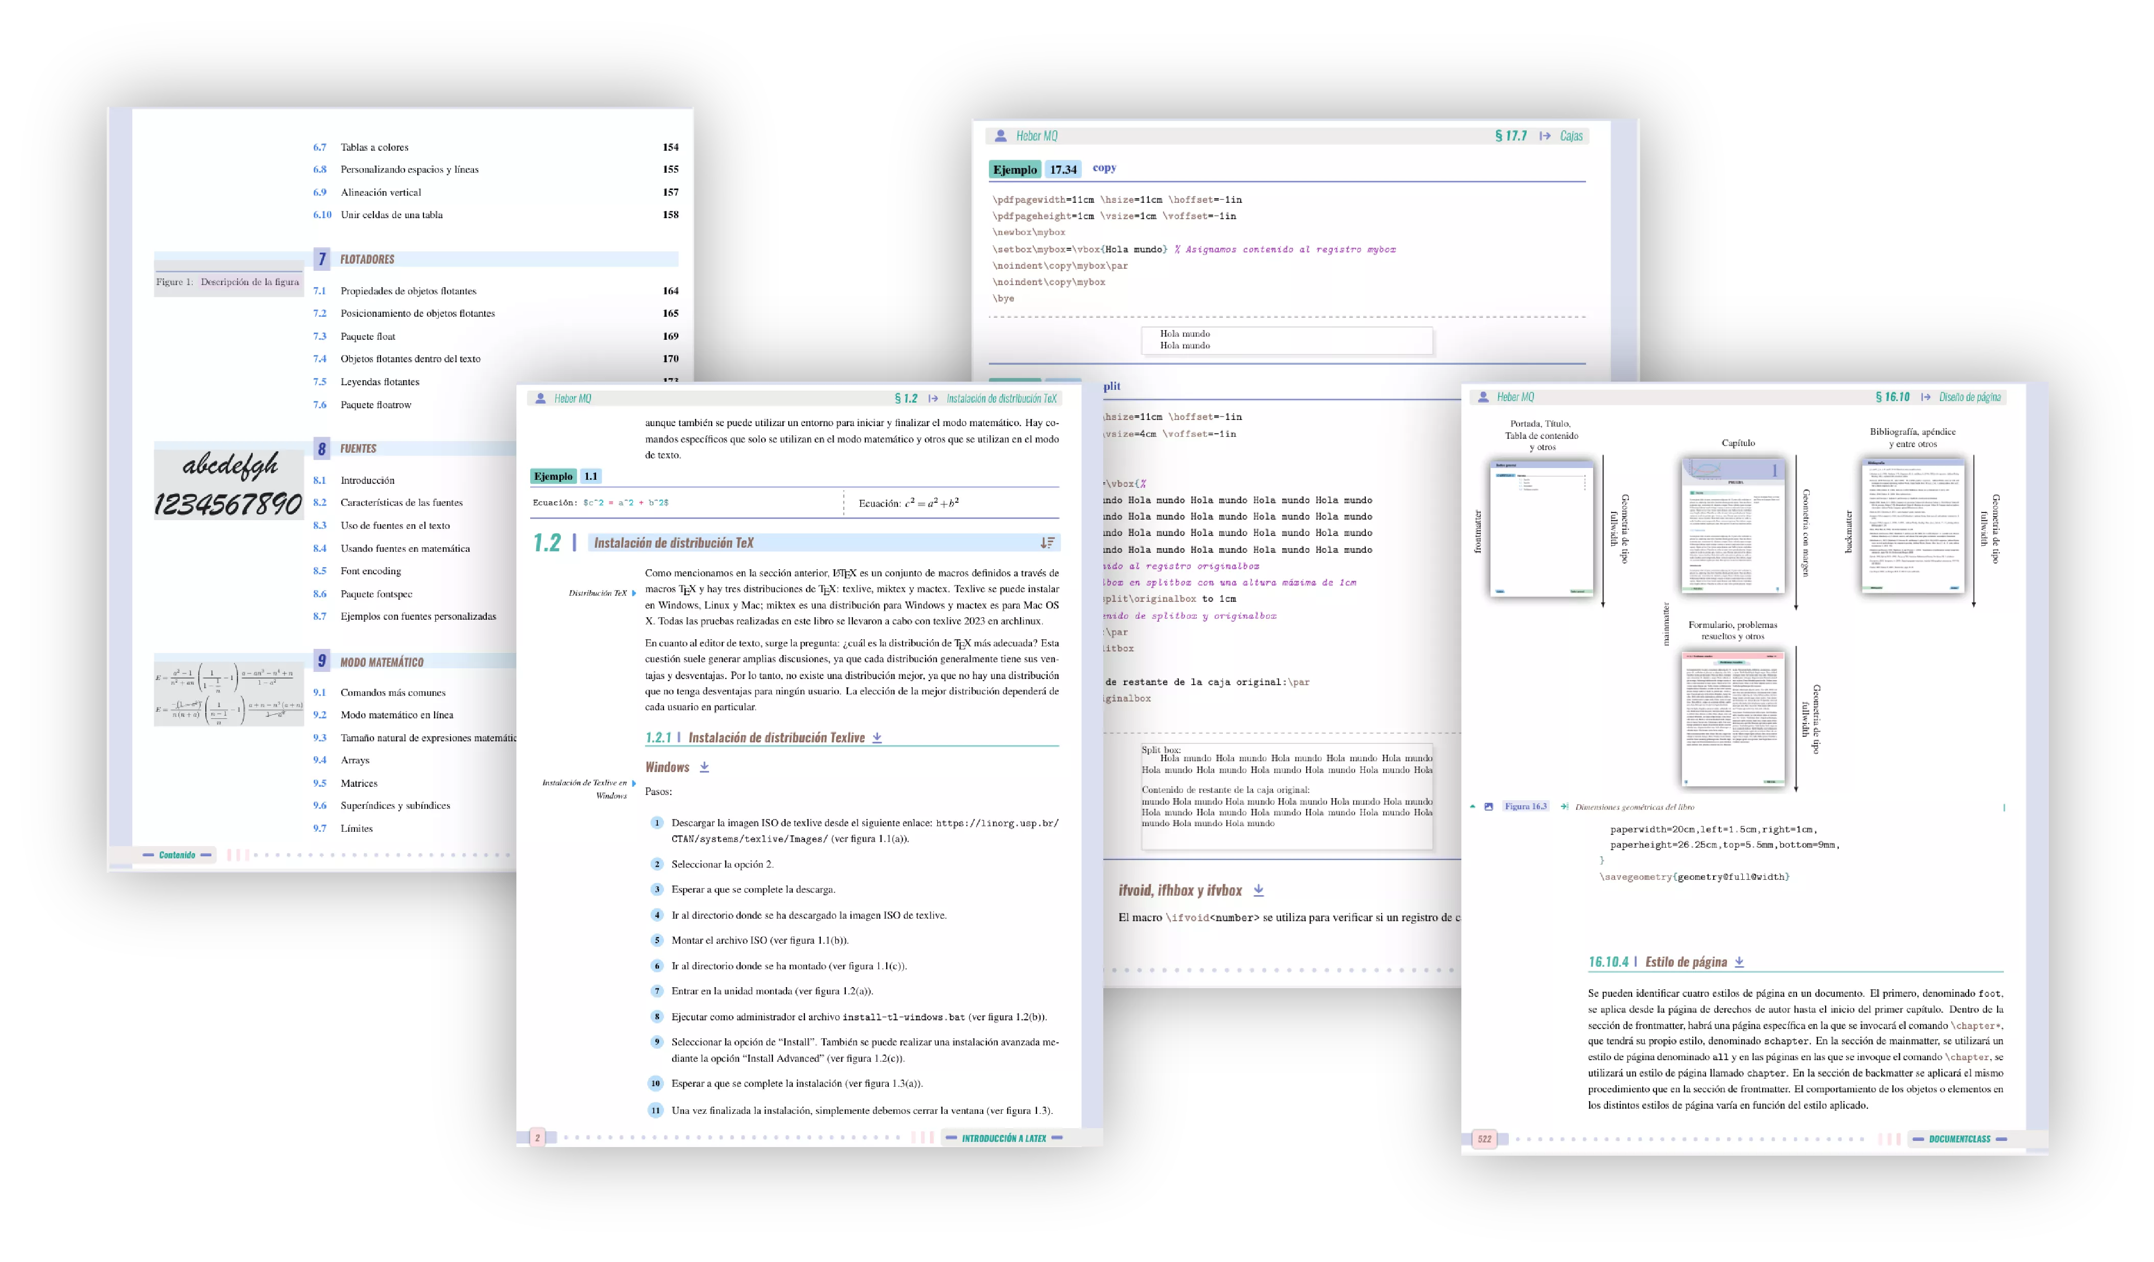
Task: Select the Contenido footer label
Action: click(x=177, y=855)
